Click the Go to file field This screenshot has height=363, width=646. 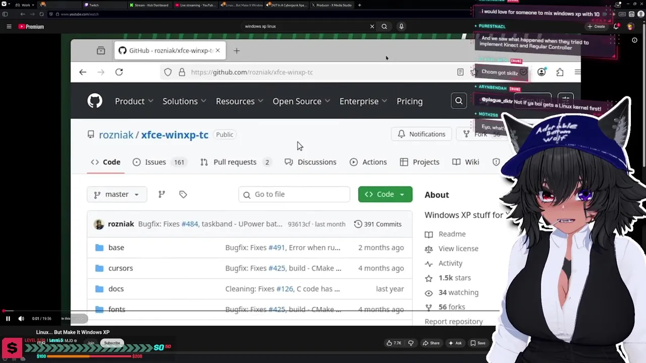pos(294,194)
